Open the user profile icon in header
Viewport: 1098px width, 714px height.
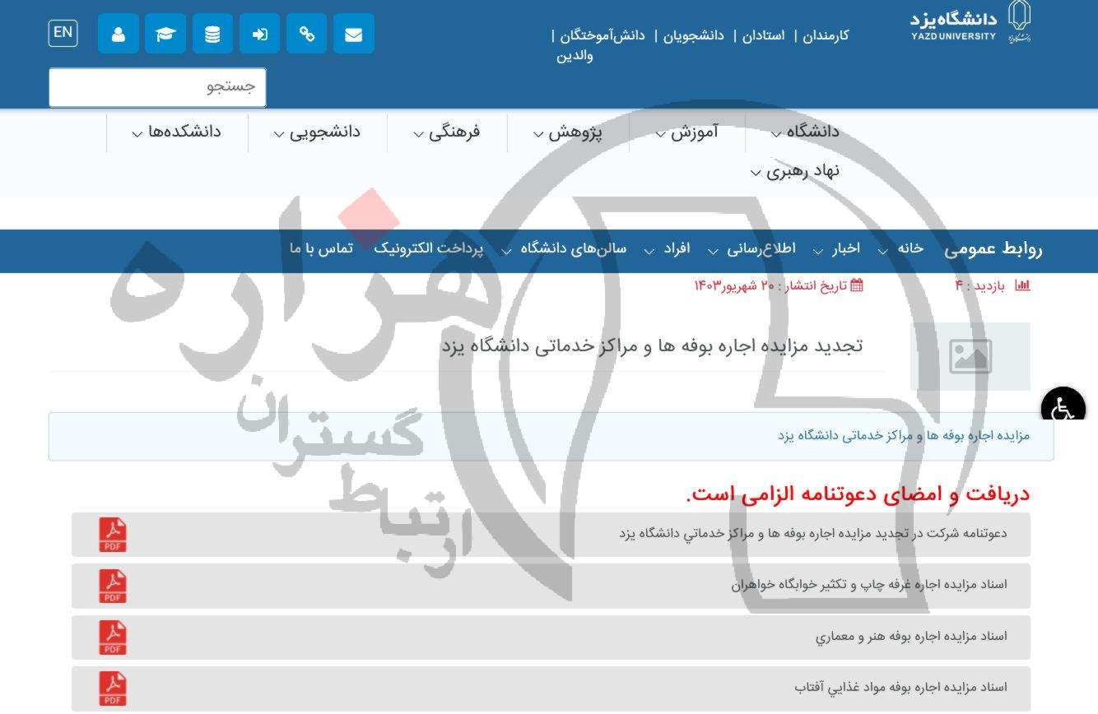(x=118, y=33)
